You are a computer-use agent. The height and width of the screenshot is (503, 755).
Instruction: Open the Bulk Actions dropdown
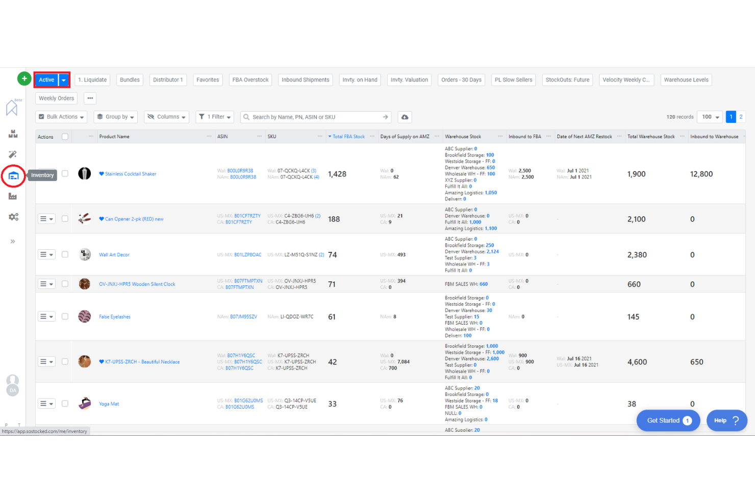61,116
